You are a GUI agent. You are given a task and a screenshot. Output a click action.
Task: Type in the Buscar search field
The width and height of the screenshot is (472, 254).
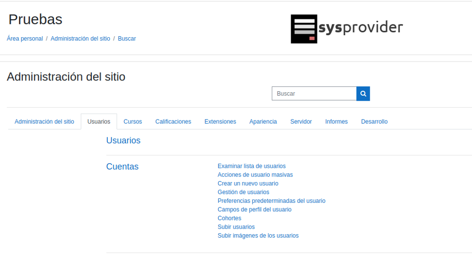point(314,93)
